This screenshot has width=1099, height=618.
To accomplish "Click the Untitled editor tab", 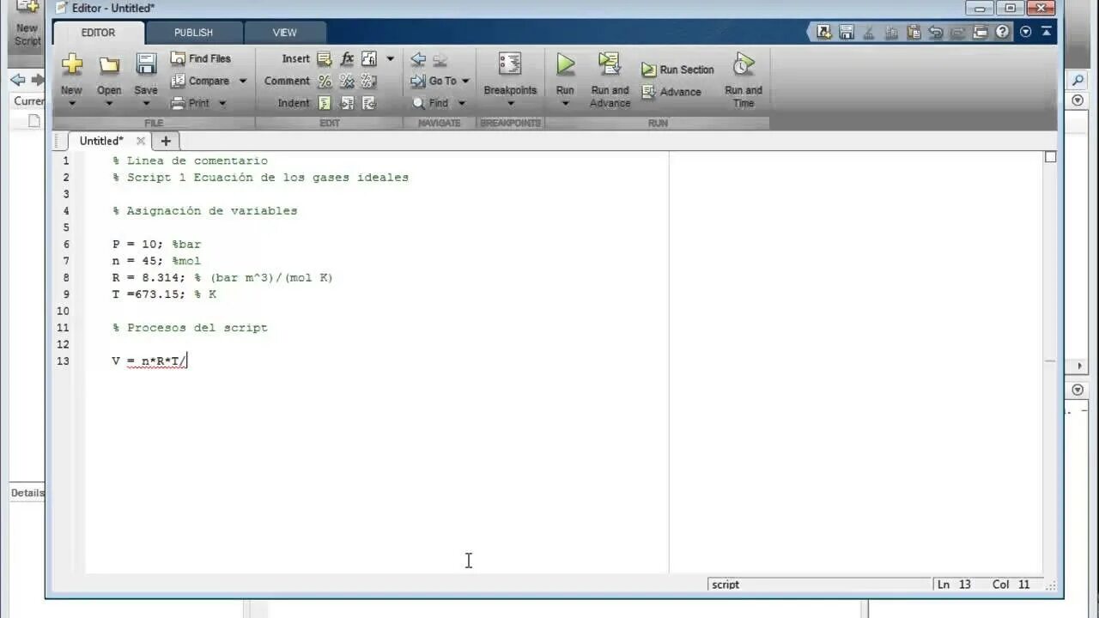I will 100,141.
